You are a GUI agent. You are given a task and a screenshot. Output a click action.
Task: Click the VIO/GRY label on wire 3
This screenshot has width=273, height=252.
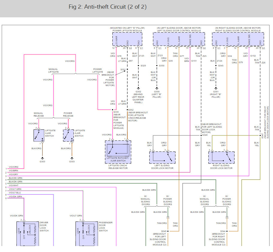pyautogui.click(x=13, y=174)
